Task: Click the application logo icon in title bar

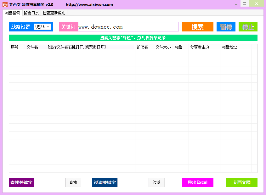Action: (4, 4)
